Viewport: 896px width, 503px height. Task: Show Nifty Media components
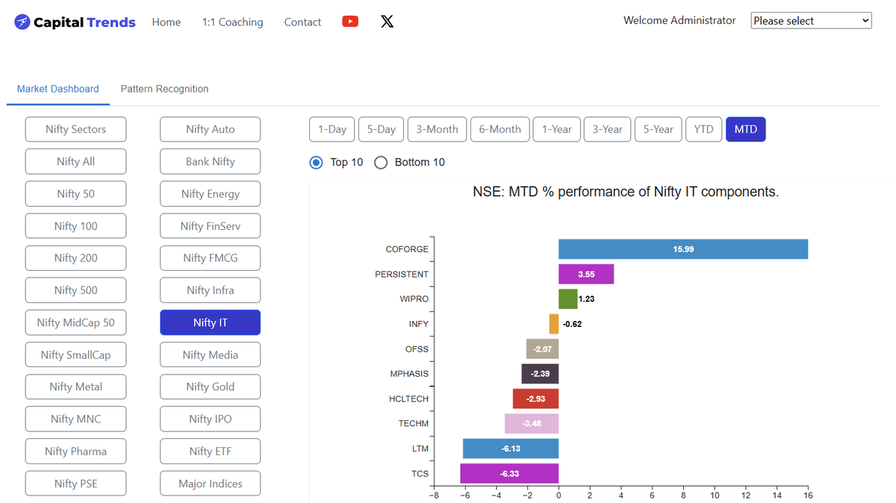pyautogui.click(x=211, y=354)
